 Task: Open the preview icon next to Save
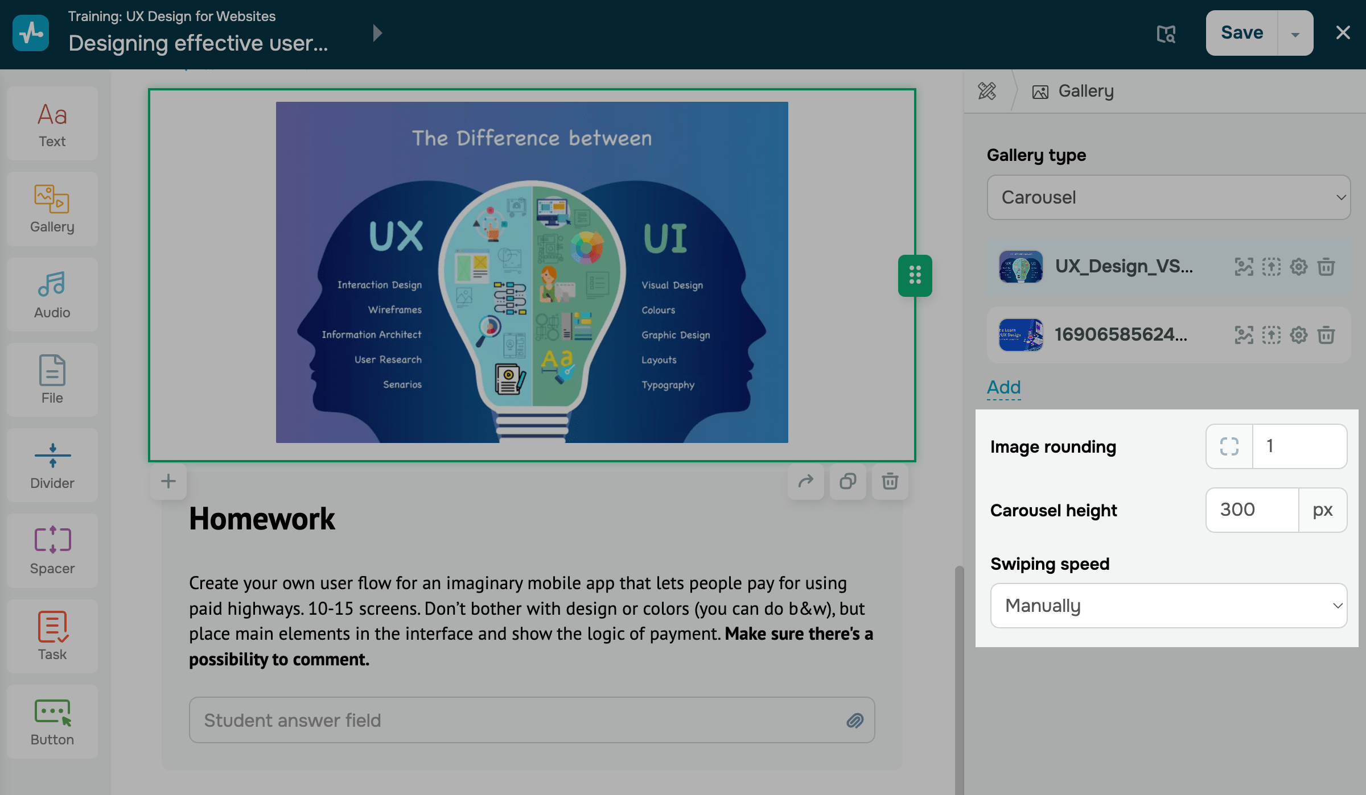(1166, 34)
